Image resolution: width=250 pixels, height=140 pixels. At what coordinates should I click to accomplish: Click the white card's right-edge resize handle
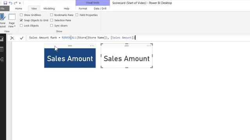(152, 56)
